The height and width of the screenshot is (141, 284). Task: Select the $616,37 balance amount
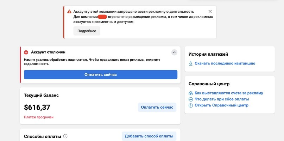[37, 108]
